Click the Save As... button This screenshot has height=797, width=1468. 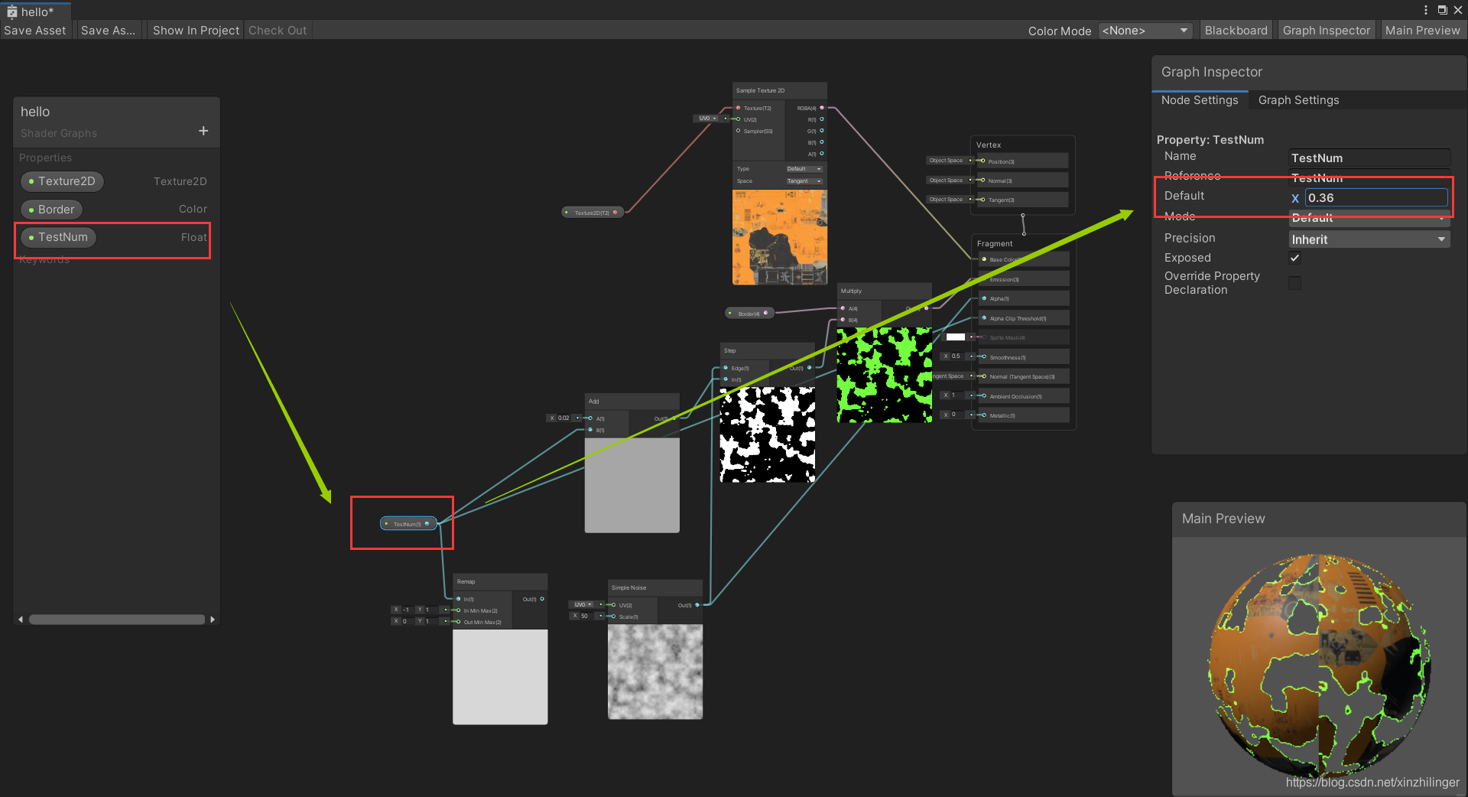(108, 31)
